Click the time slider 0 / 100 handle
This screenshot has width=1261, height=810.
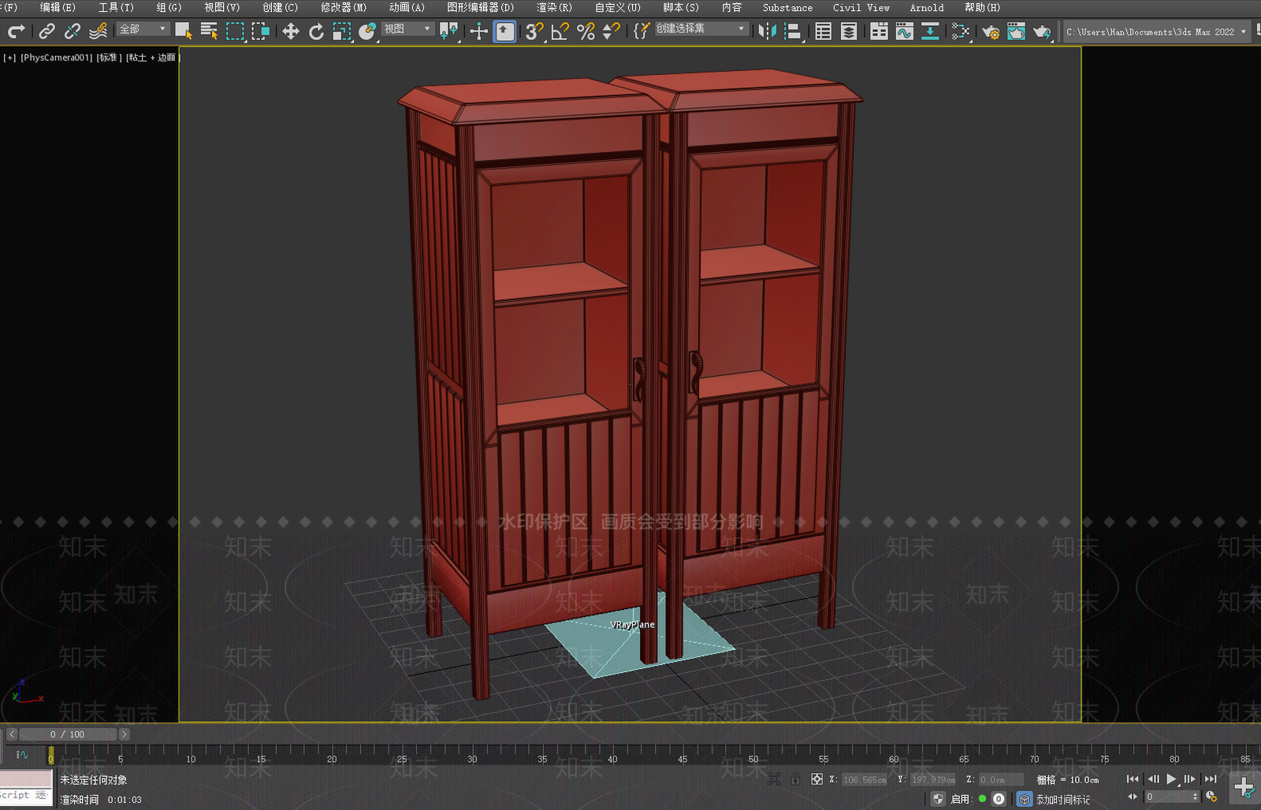(x=68, y=734)
